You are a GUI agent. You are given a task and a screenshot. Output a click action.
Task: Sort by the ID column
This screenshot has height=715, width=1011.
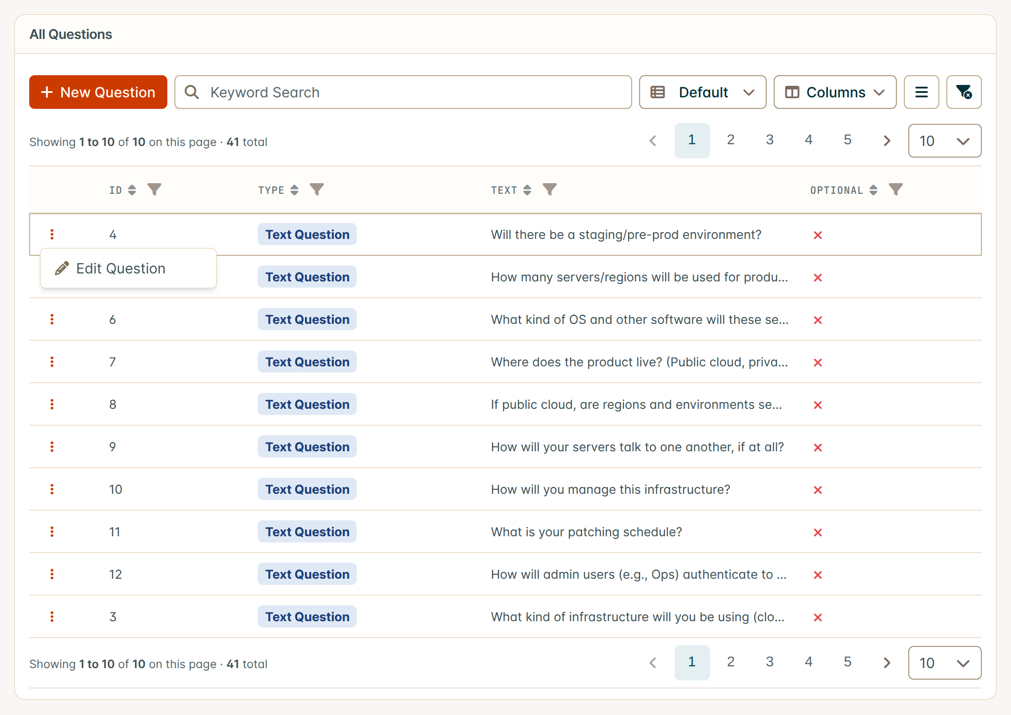[x=132, y=190]
